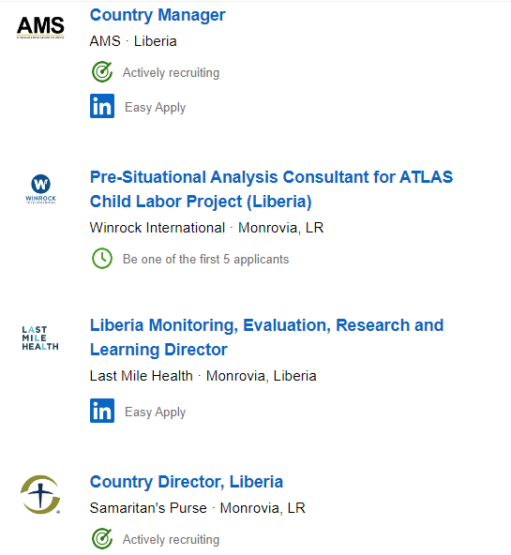Click the LinkedIn Easy Apply icon for AMS
Viewport: 511px width, 555px height.
pos(102,106)
